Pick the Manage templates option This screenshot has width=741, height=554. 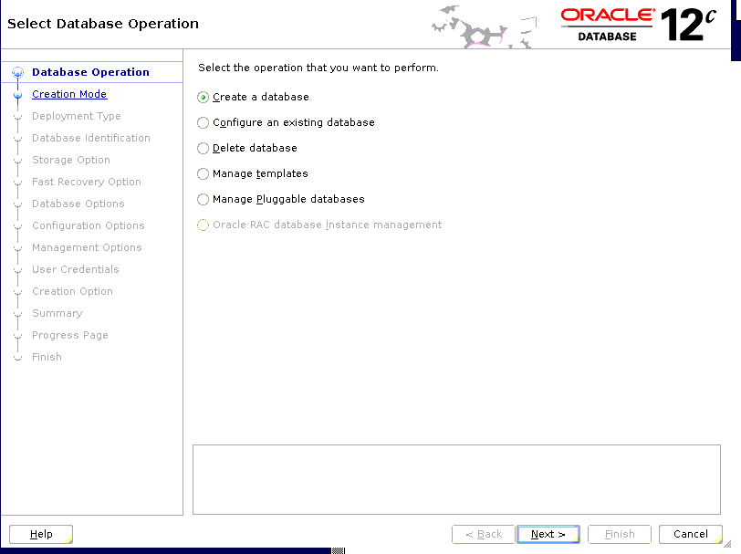tap(204, 173)
